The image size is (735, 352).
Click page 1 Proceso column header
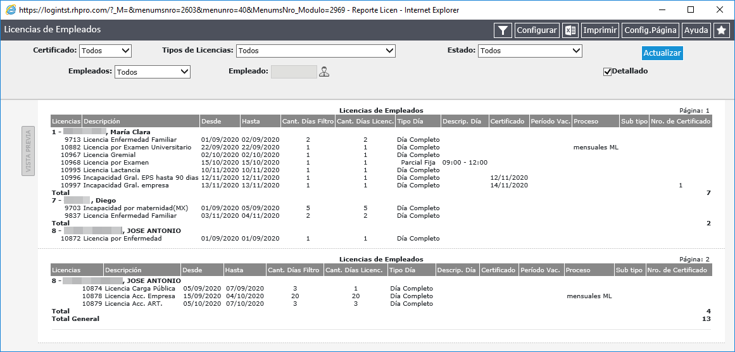click(x=595, y=121)
